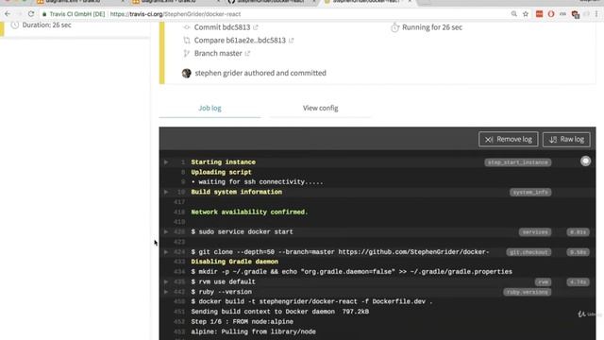The height and width of the screenshot is (340, 604).
Task: Open browser zoom magnifier icon
Action: tap(513, 14)
